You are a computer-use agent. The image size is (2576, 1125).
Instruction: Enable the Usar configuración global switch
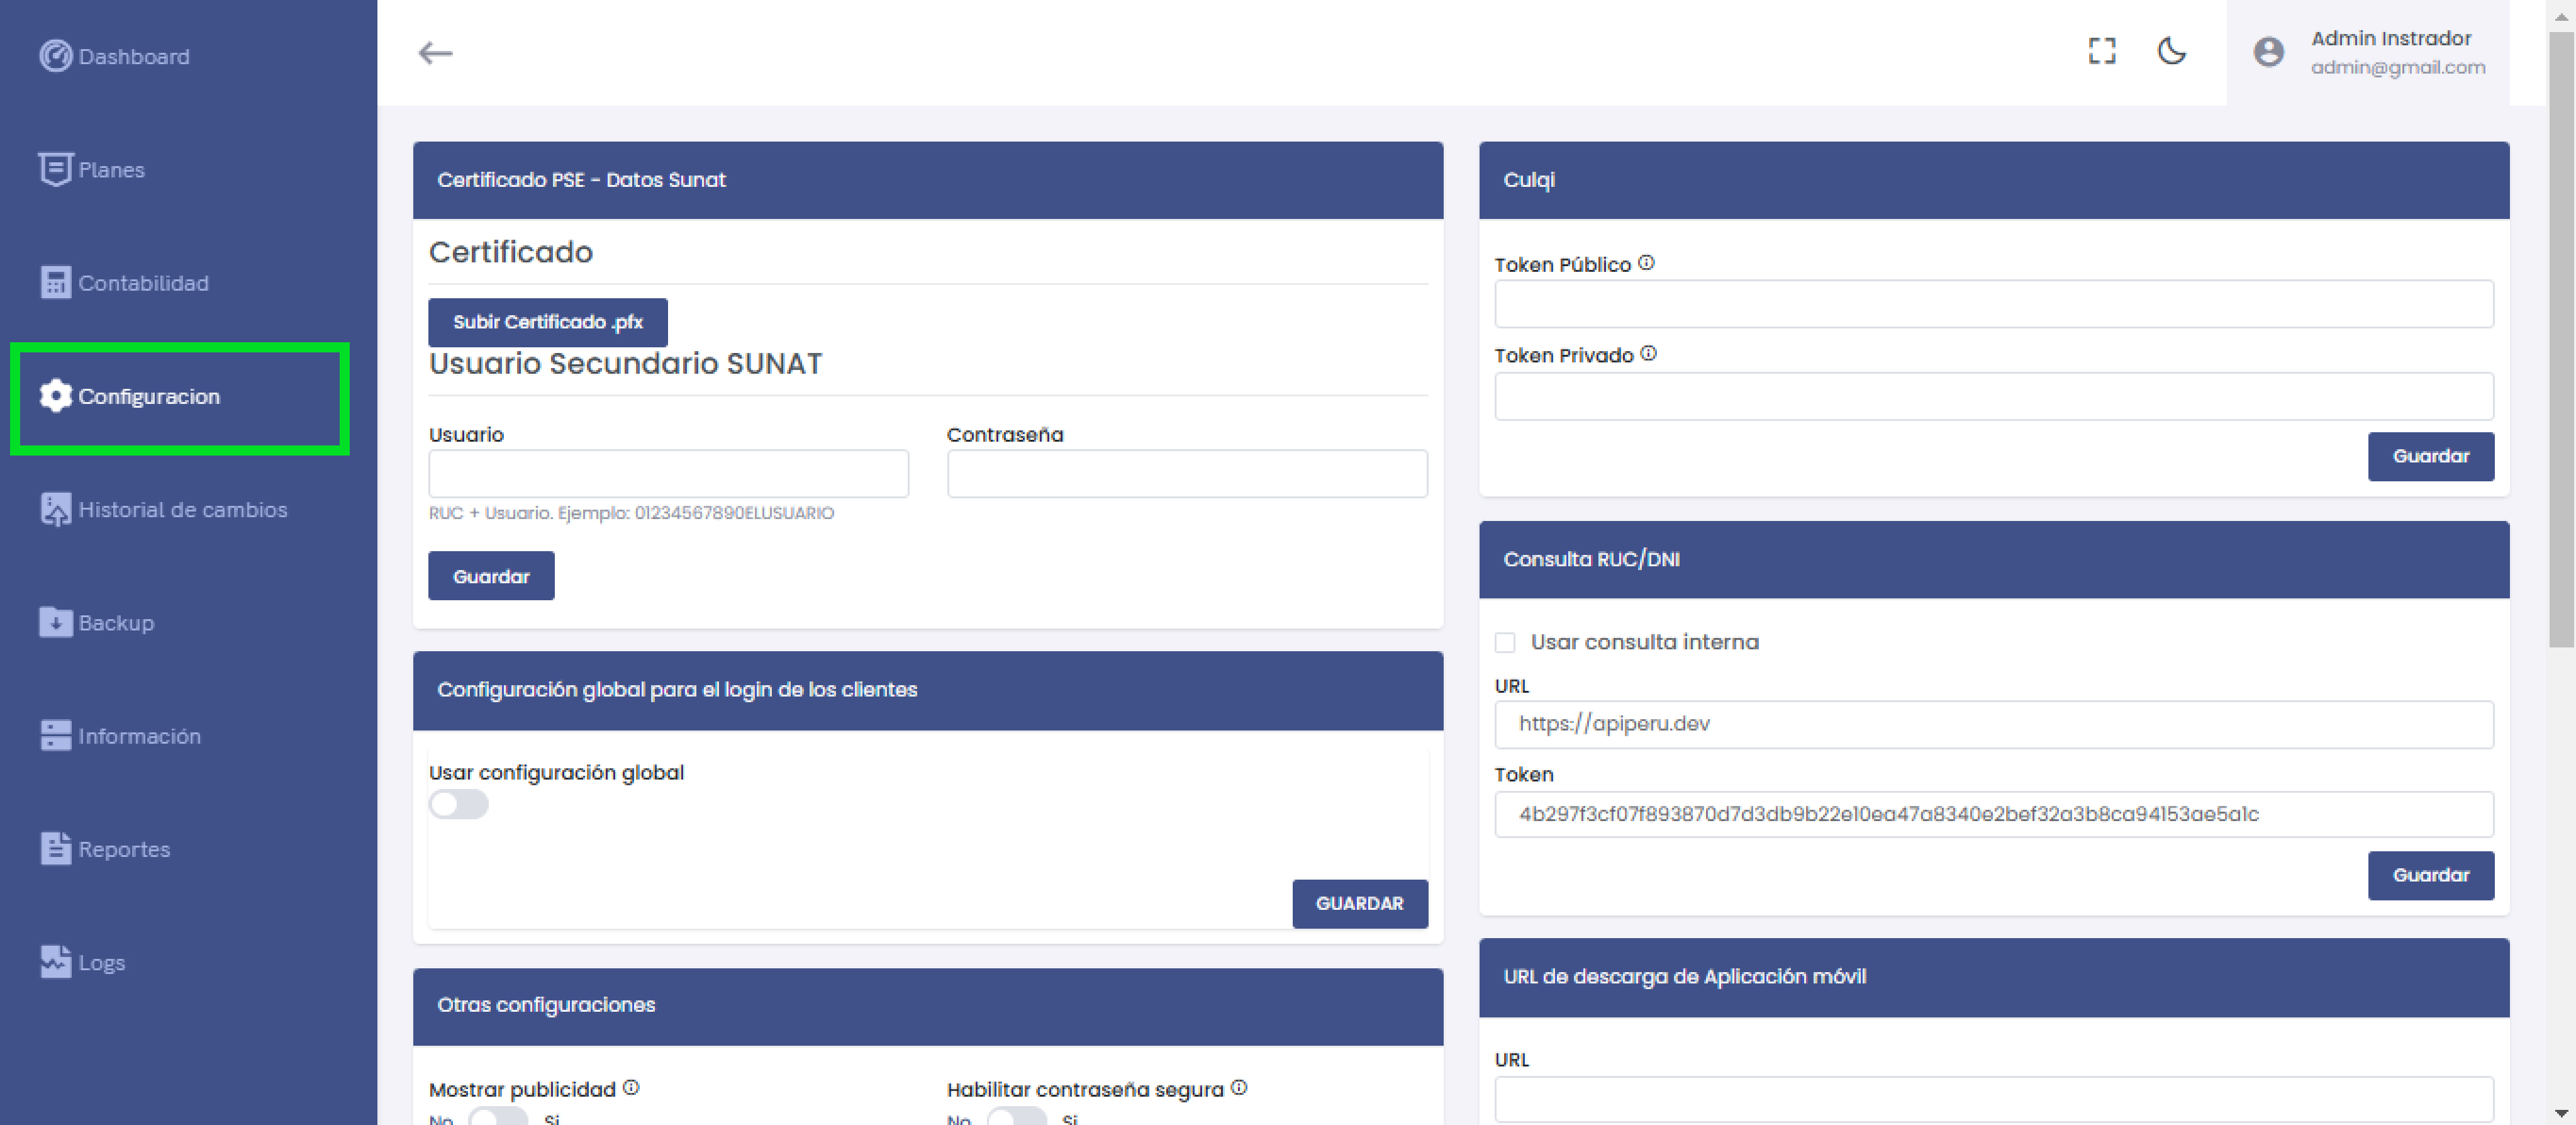[458, 804]
